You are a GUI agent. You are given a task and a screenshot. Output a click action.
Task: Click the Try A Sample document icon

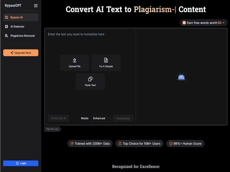106,60
